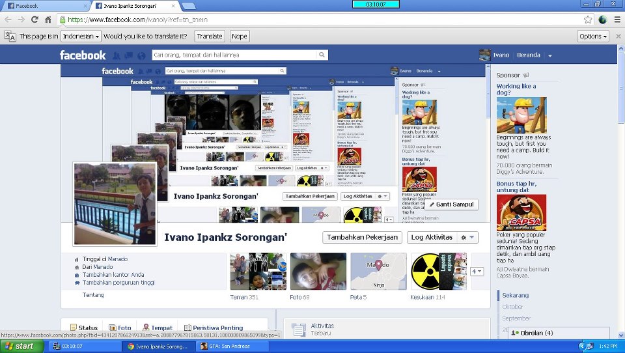625x353 pixels.
Task: Open Foto 68 photos thumbnail
Action: pos(318,271)
